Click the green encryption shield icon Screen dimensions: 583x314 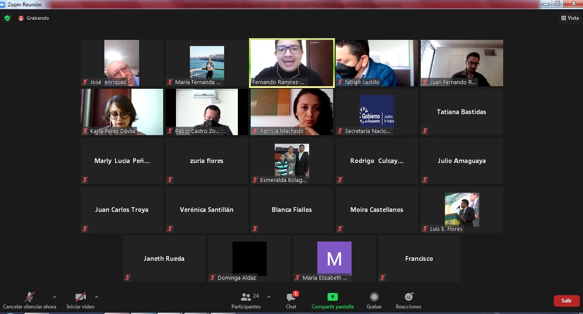[7, 18]
